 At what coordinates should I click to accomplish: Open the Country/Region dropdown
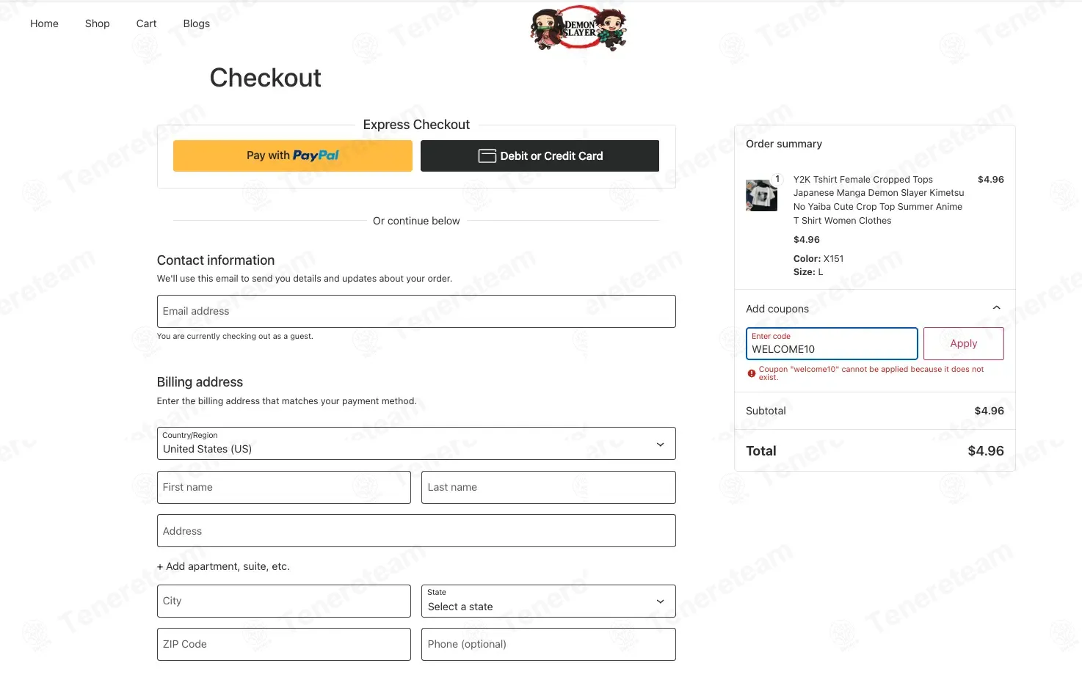416,444
